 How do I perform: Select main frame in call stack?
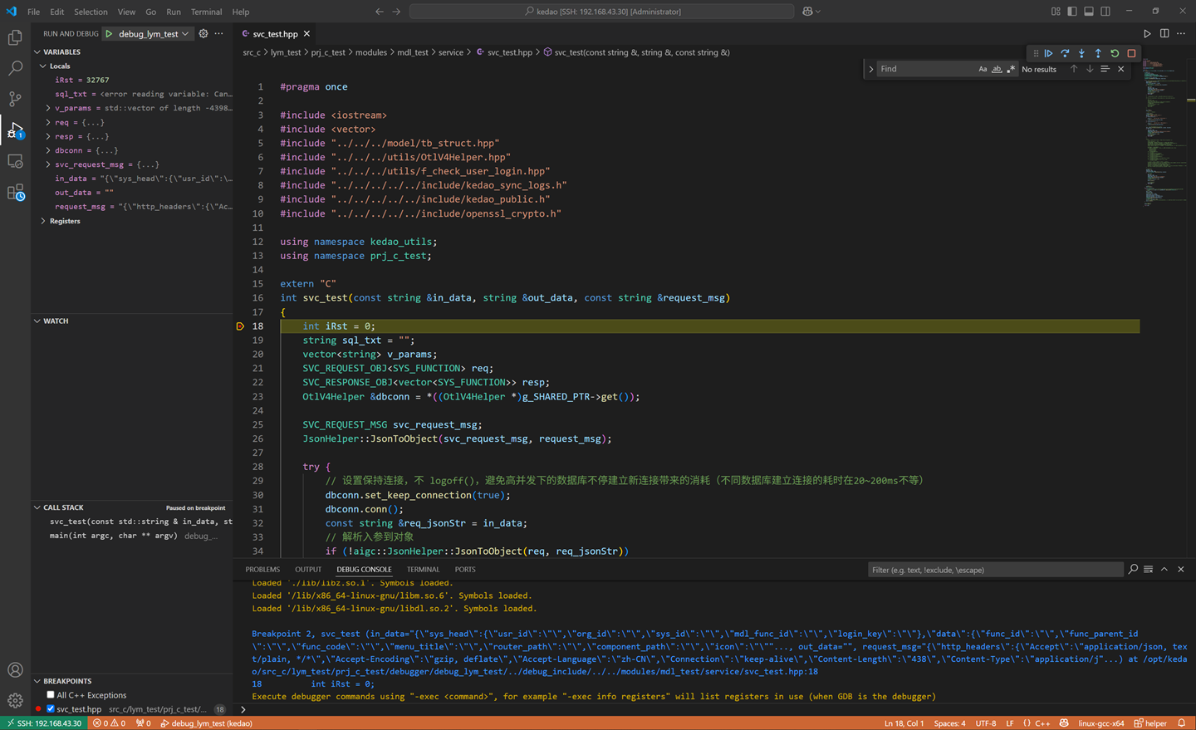click(x=133, y=536)
